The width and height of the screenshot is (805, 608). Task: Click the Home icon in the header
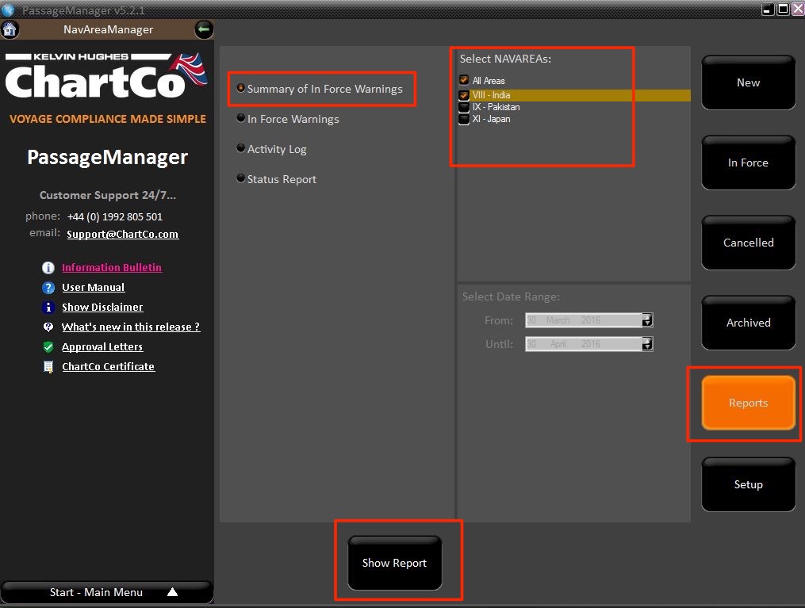point(10,29)
